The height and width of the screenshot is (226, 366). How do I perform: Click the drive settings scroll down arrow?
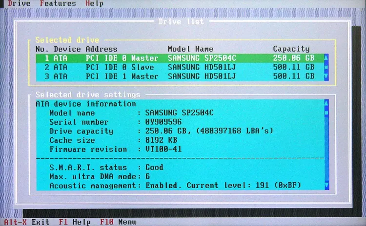pos(326,186)
